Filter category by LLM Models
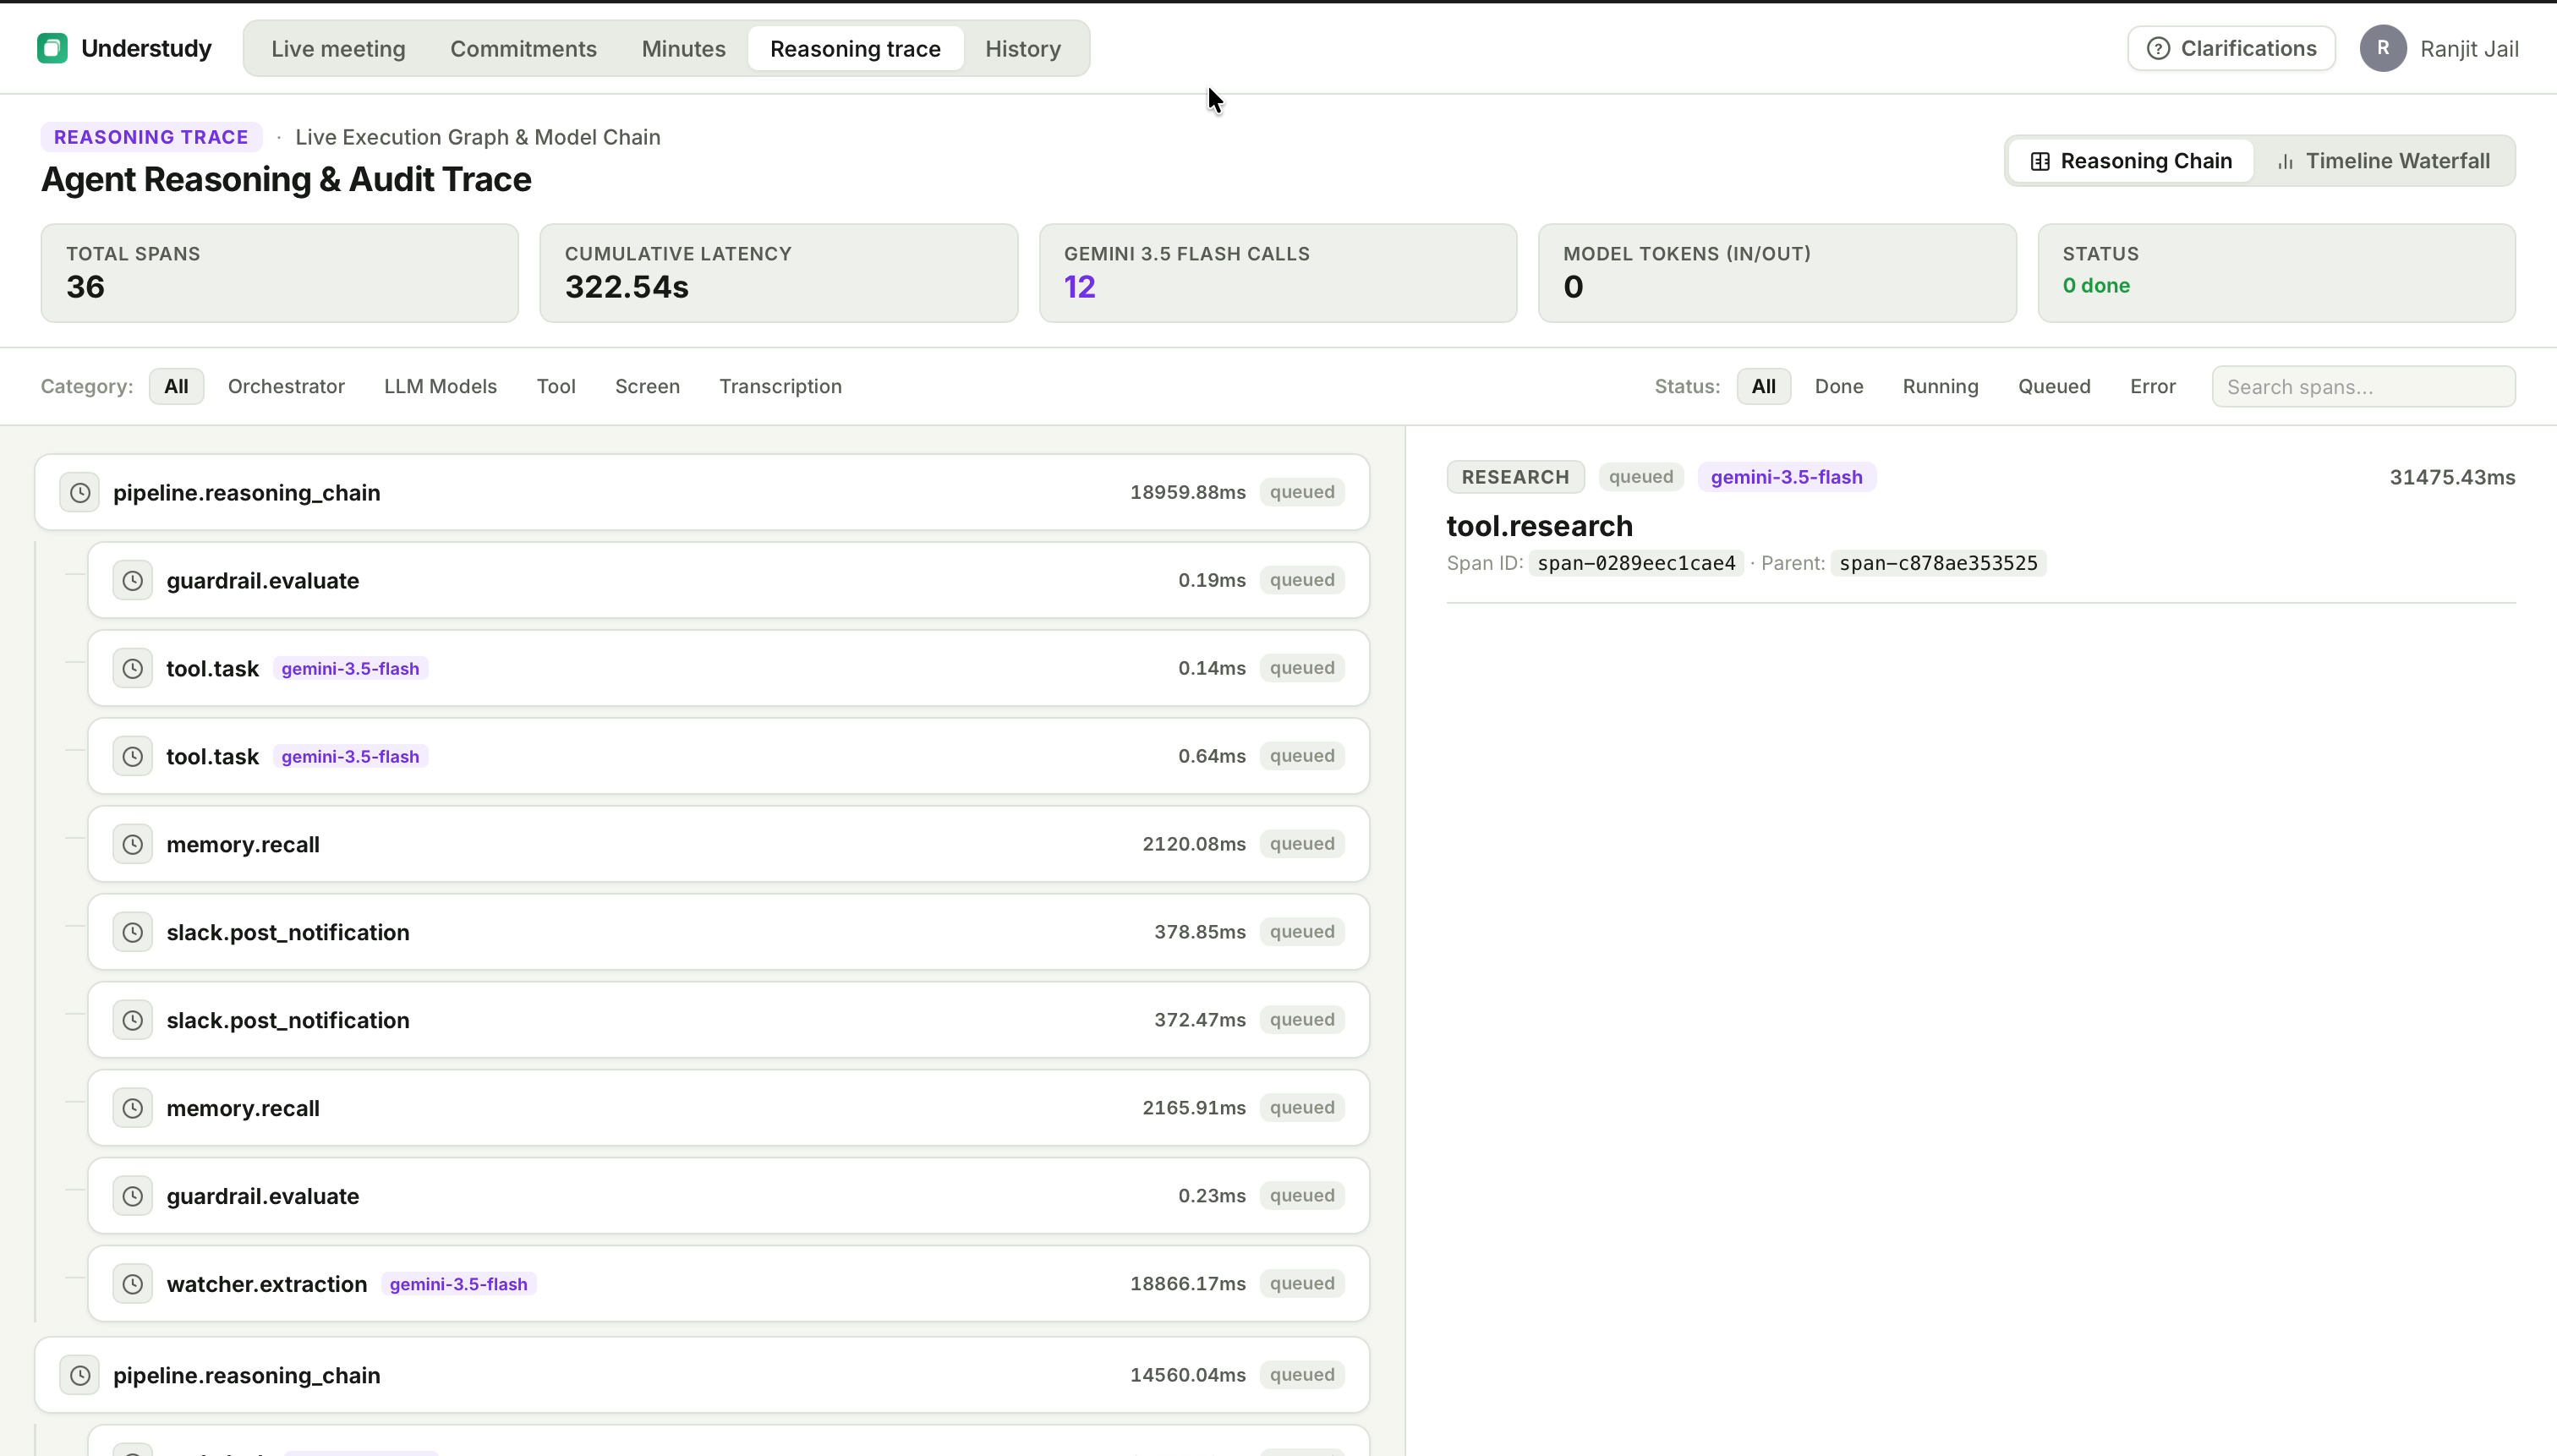The height and width of the screenshot is (1456, 2557). [440, 386]
